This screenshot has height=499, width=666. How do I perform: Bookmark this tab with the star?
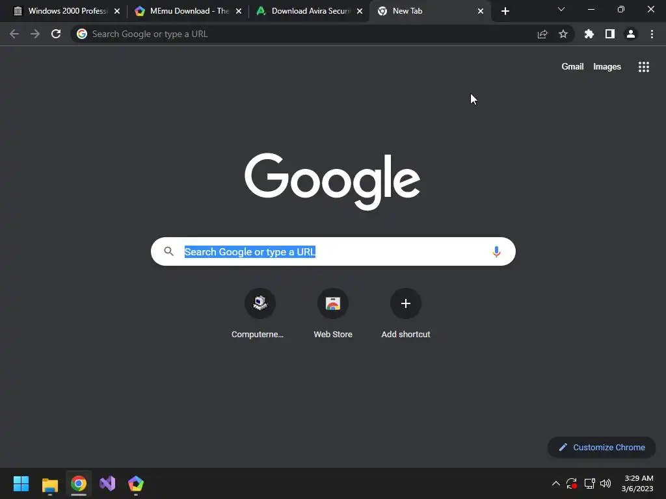tap(563, 34)
